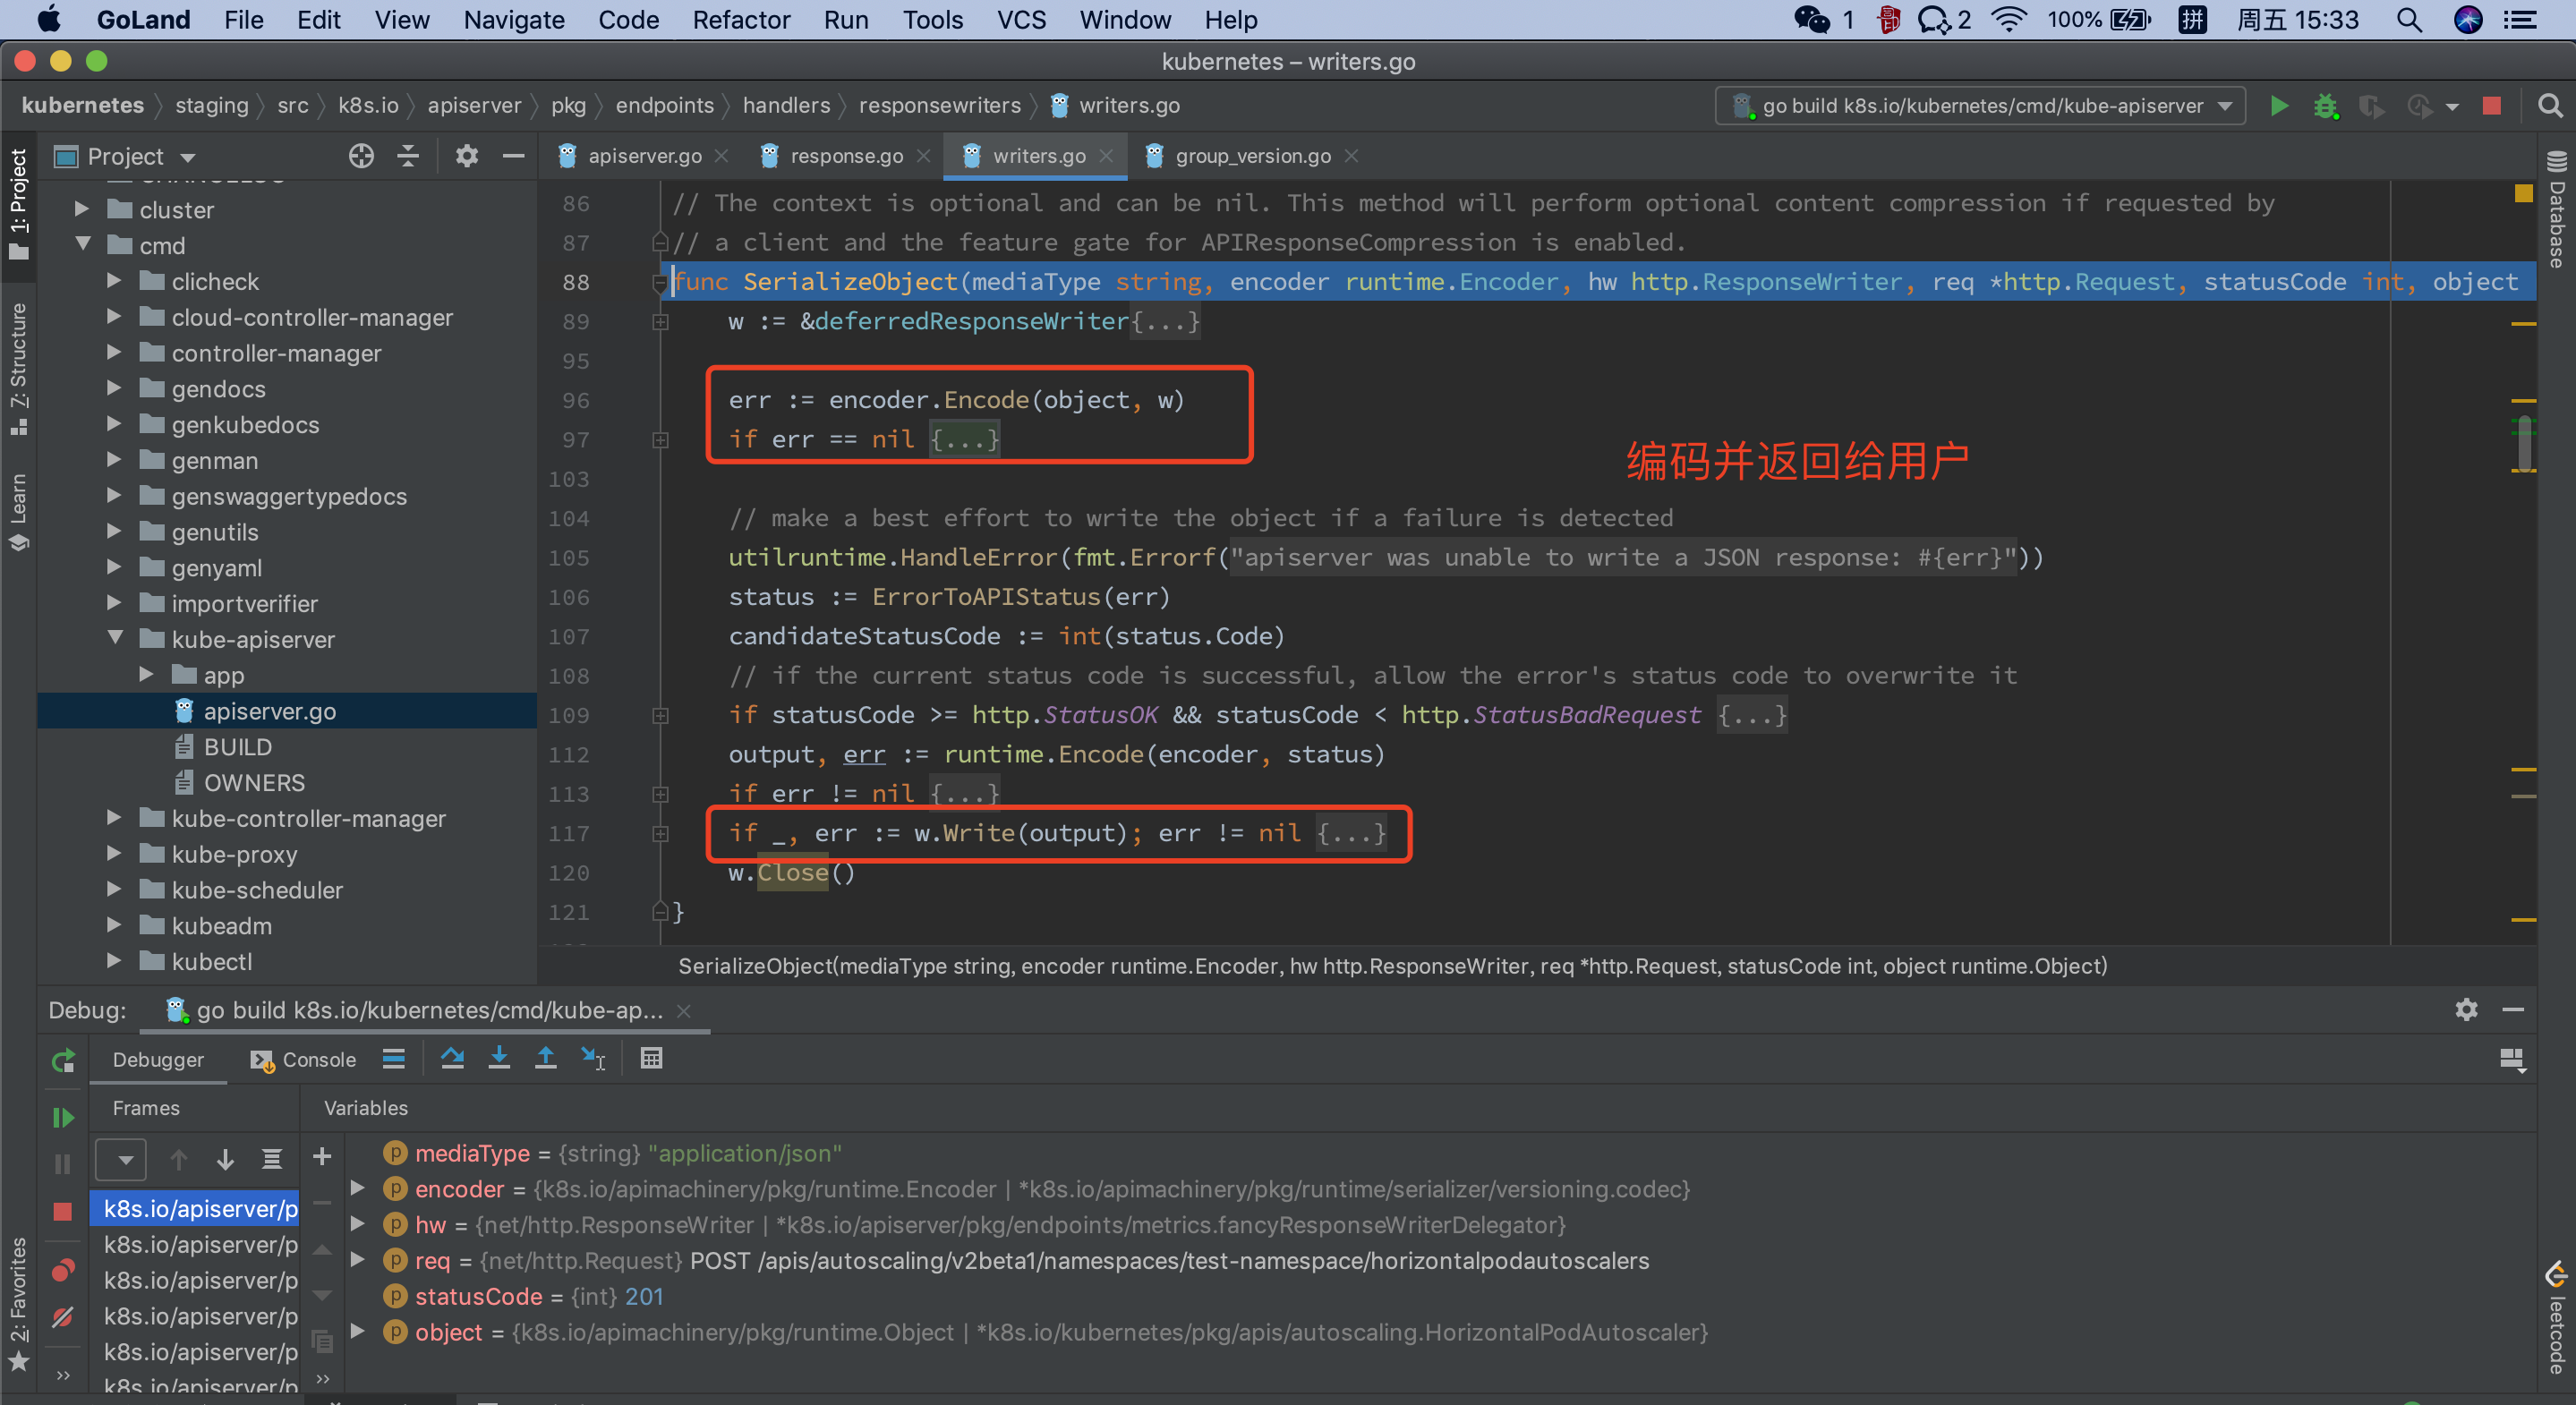This screenshot has width=2576, height=1405.
Task: Open View Breakpoints red circles icon
Action: 63,1270
